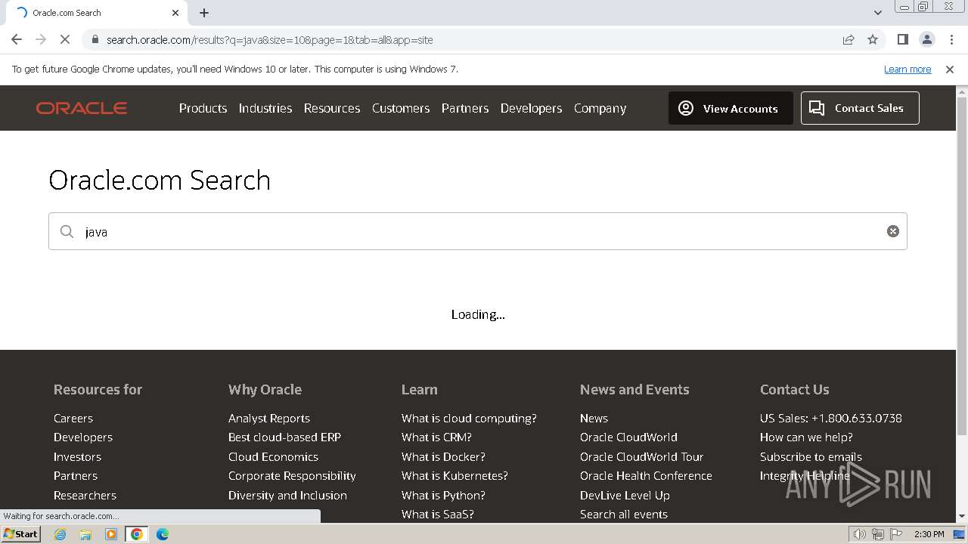
Task: Open Microsoft Edge from taskbar
Action: click(163, 534)
